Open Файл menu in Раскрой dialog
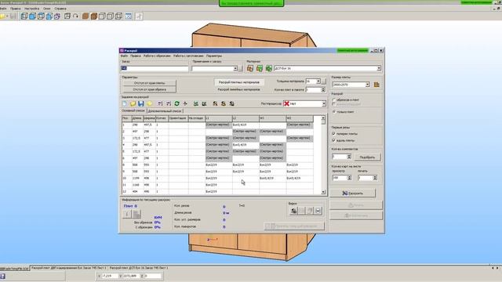The height and width of the screenshot is (282, 502). pos(124,56)
